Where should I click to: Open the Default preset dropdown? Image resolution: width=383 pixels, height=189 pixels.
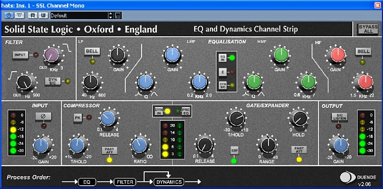point(79,16)
